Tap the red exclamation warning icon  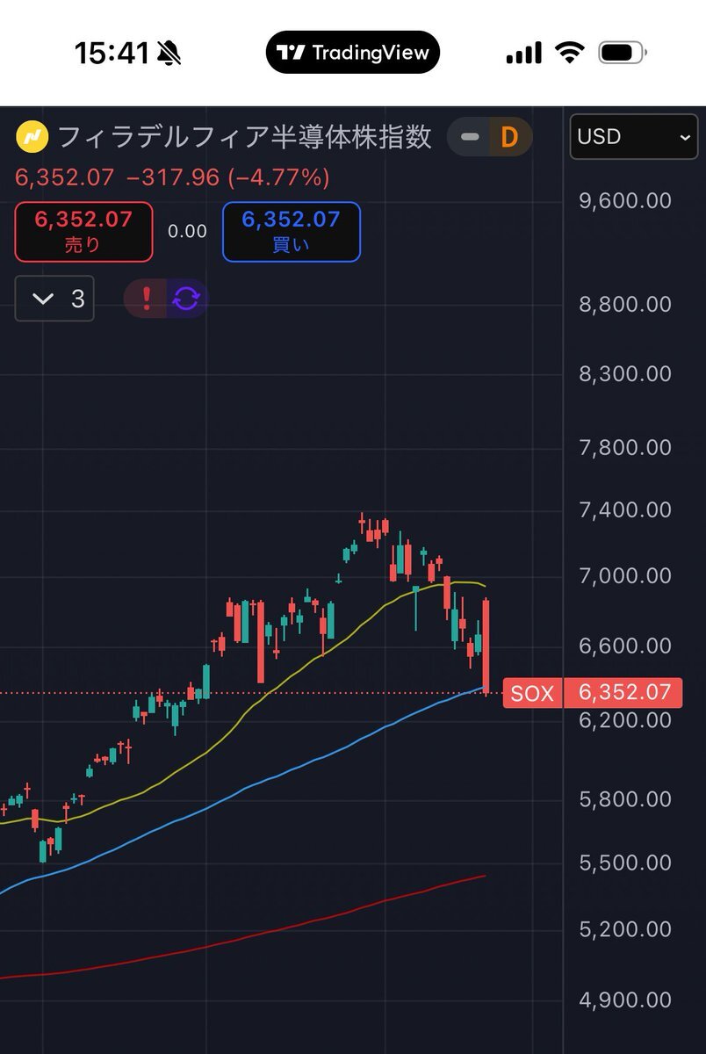click(146, 300)
